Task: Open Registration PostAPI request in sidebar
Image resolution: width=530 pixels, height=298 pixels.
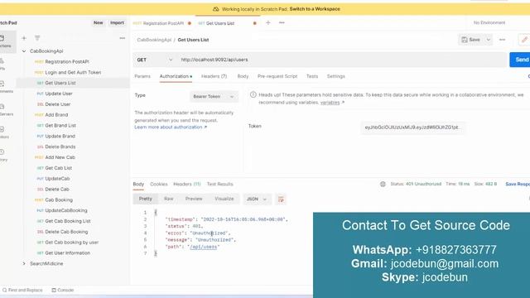Action: click(x=67, y=62)
